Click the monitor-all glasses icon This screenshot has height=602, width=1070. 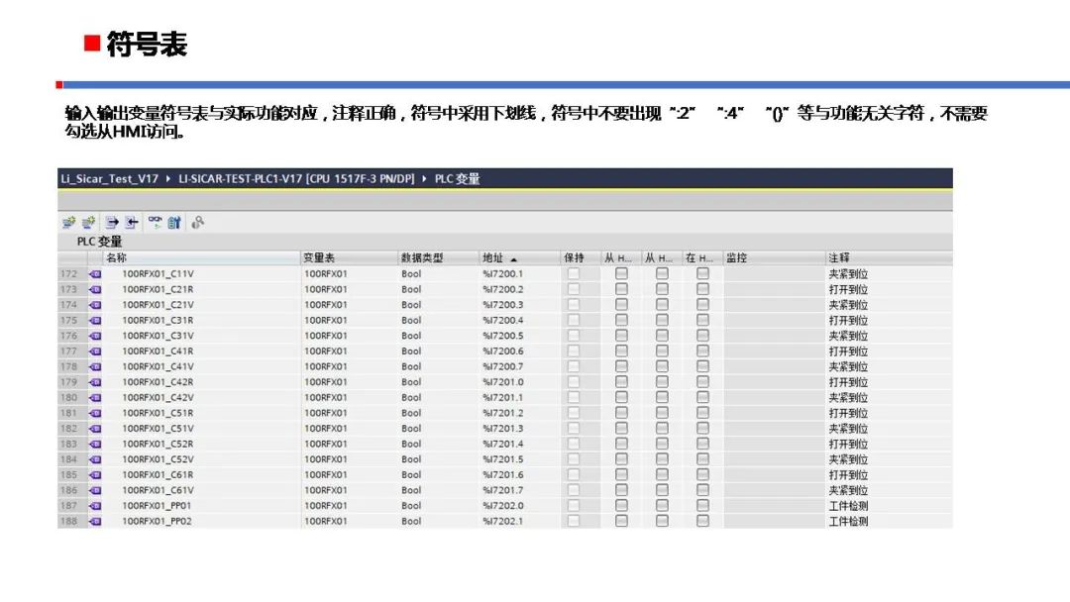pos(155,223)
